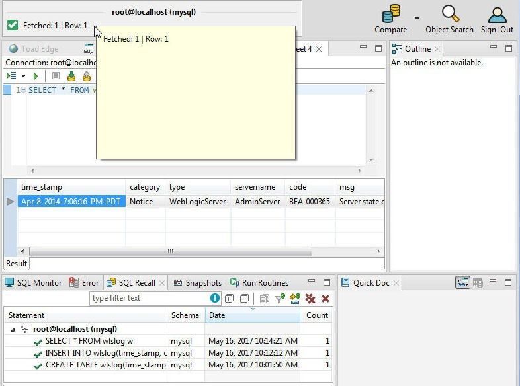The image size is (520, 386).
Task: Open the Snapshots tab
Action: pos(198,283)
